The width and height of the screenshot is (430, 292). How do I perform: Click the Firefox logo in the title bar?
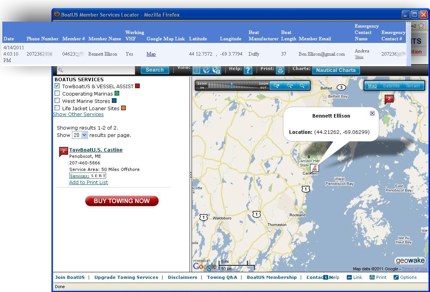[x=57, y=14]
